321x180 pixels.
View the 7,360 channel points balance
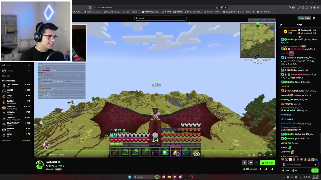coord(286,170)
